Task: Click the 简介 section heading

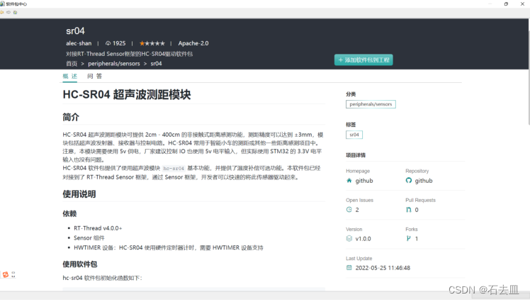Action: [71, 117]
